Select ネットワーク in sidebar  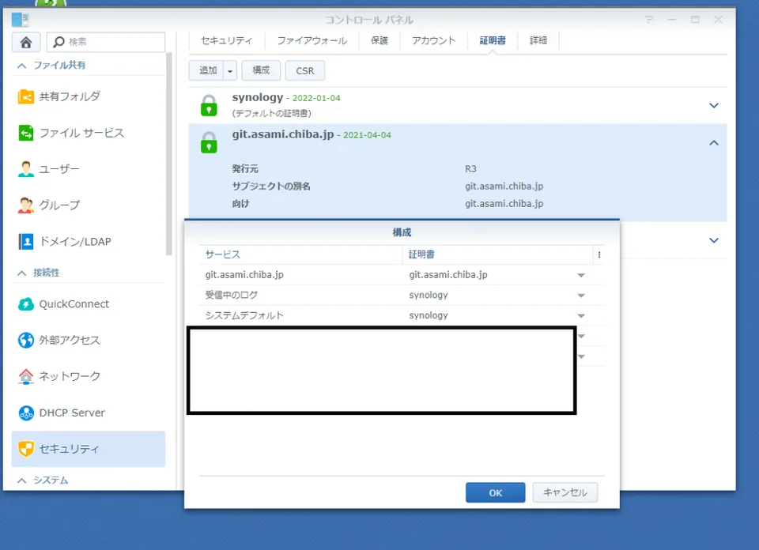tap(70, 376)
